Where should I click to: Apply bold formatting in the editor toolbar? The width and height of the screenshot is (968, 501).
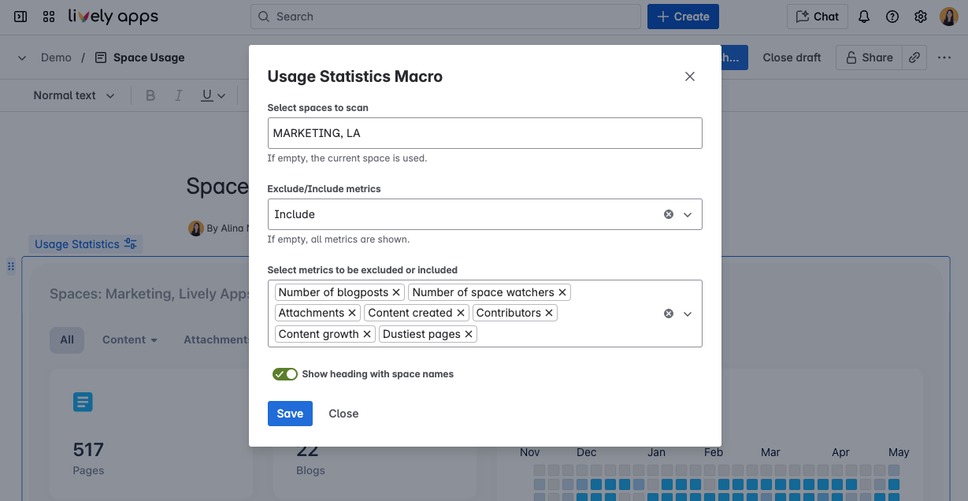(x=150, y=95)
